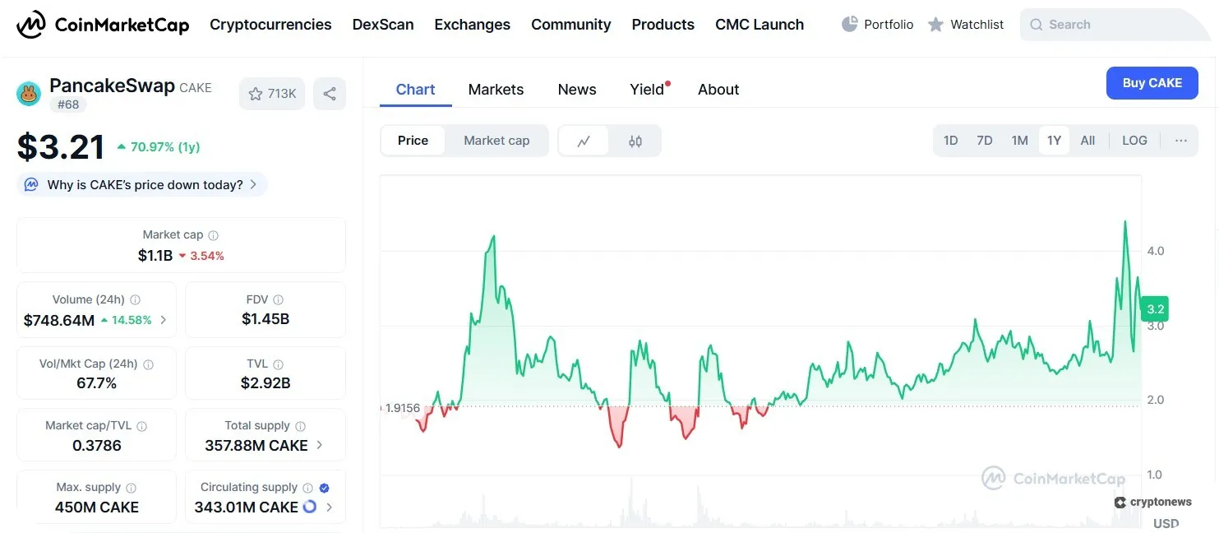
Task: Click the info icon next to Market cap
Action: coord(213,234)
